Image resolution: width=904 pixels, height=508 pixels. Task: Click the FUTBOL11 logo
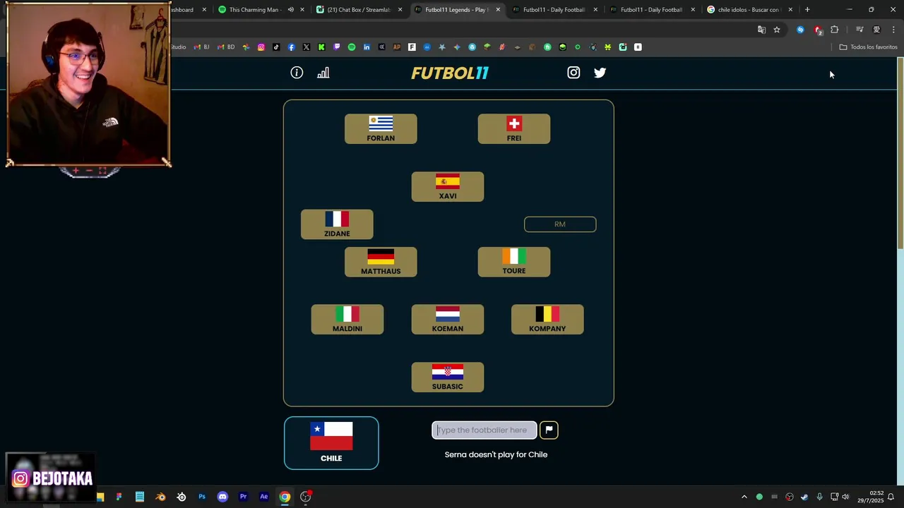450,73
